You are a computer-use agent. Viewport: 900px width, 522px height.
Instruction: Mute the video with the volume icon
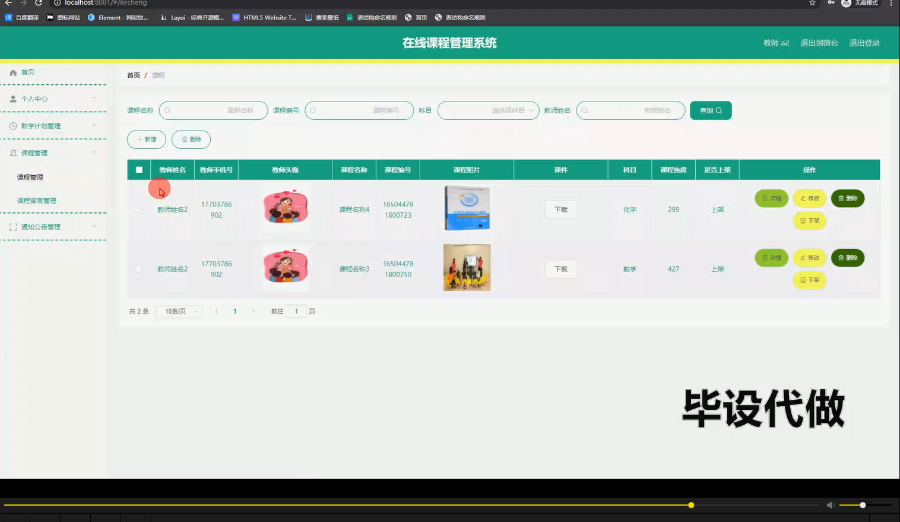(831, 504)
